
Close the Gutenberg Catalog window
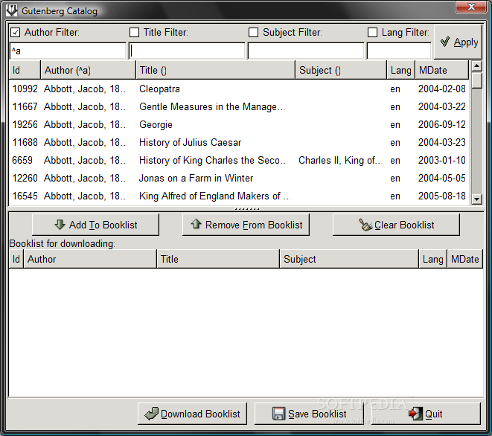[x=470, y=7]
